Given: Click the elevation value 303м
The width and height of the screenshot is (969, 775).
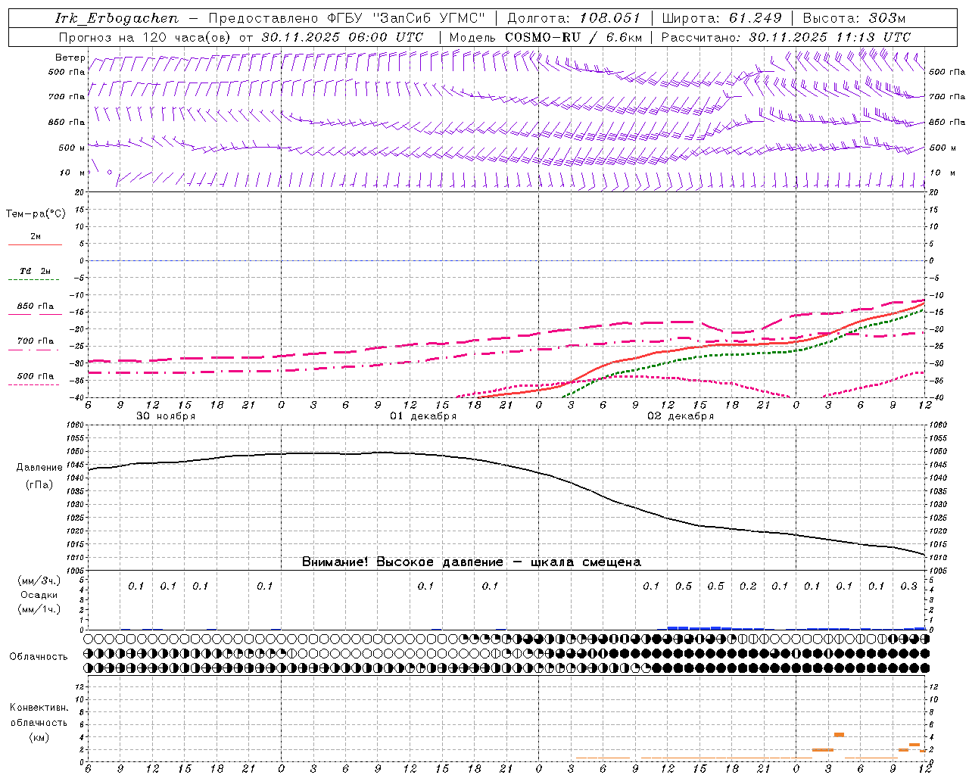Looking at the screenshot, I should (887, 18).
